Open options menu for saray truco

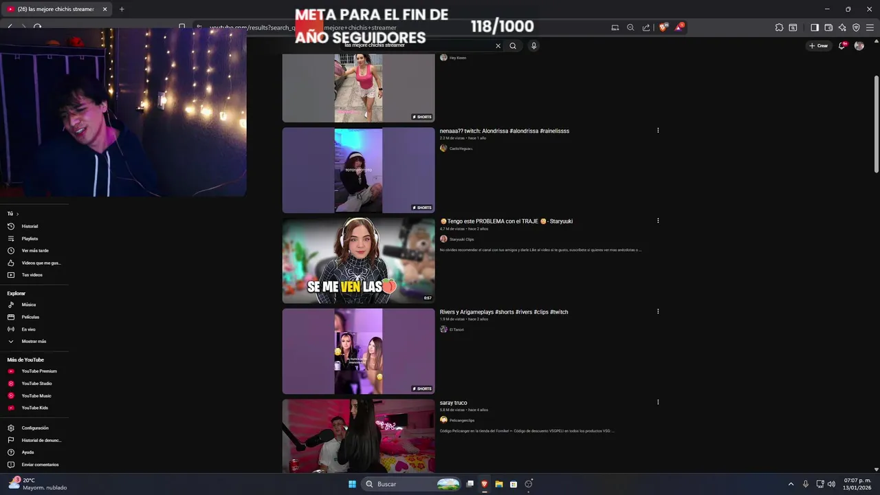(658, 402)
